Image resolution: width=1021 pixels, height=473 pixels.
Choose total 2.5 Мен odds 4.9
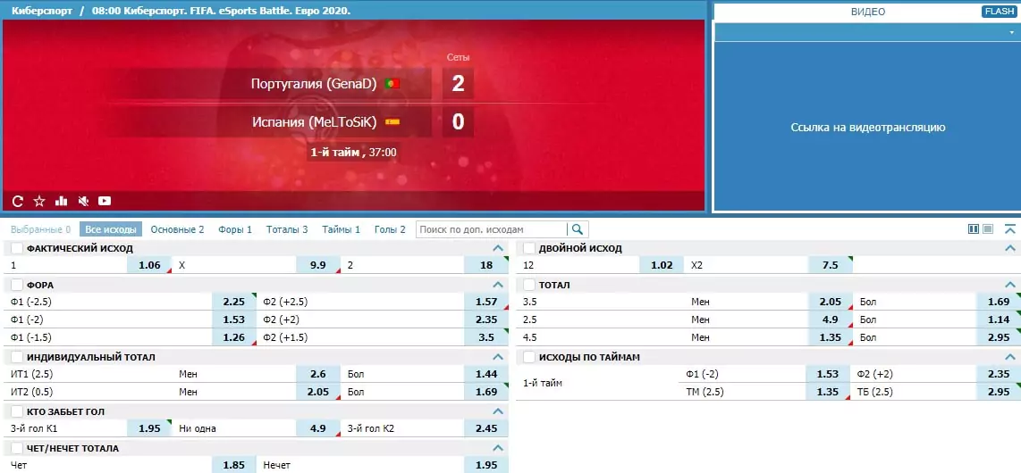[x=831, y=319]
